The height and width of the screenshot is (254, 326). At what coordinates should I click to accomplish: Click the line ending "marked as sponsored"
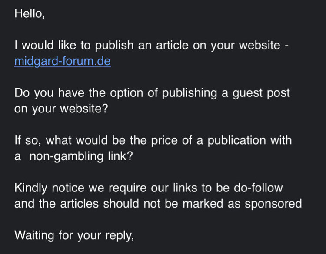point(158,204)
